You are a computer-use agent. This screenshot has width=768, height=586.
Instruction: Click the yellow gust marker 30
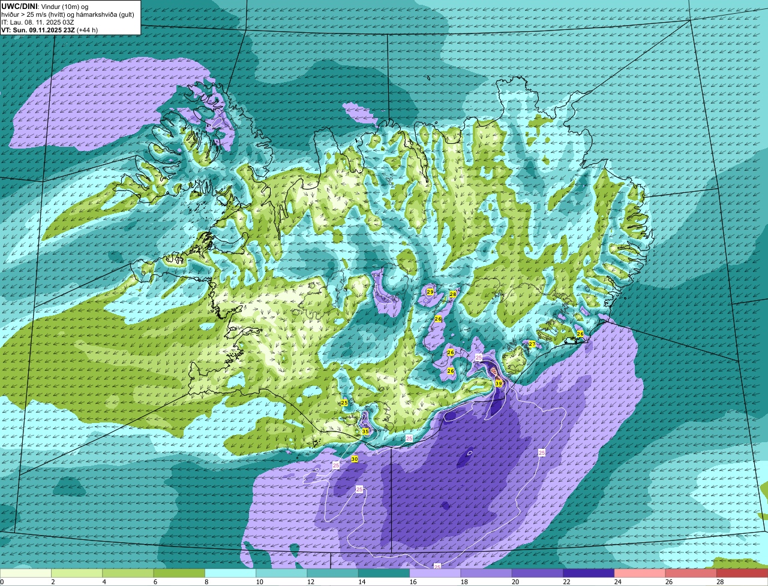[x=354, y=458]
